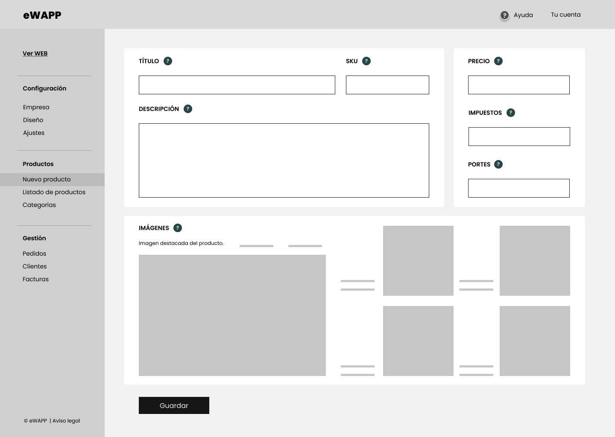This screenshot has width=615, height=437.
Task: Select Listado de productos in sidebar
Action: (54, 192)
